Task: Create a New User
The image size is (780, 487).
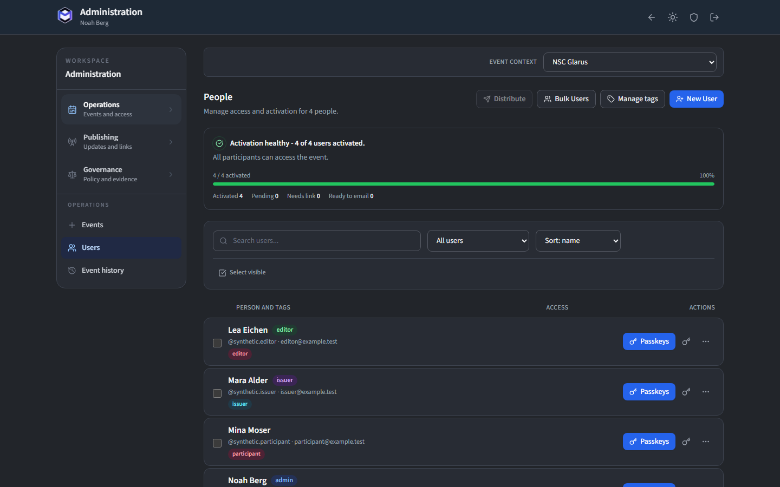Action: 697,99
